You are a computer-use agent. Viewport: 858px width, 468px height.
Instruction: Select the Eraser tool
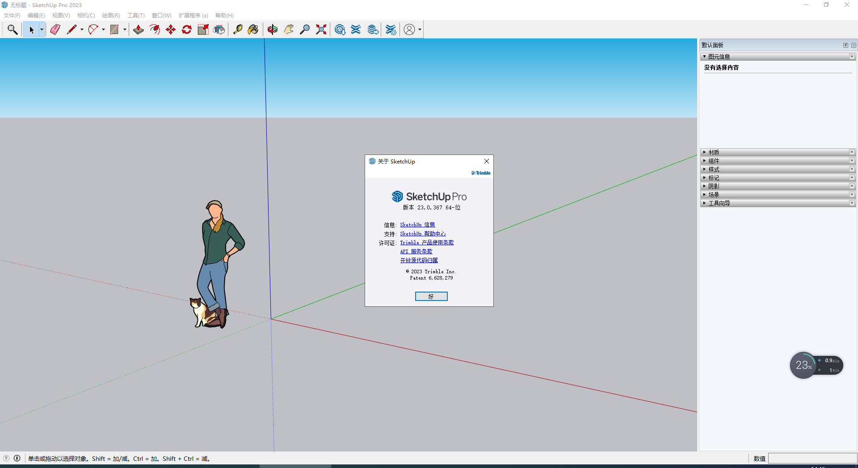55,29
